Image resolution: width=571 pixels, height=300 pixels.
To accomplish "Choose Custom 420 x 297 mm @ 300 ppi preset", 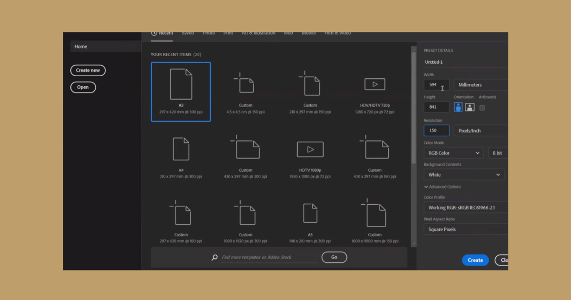I will (246, 157).
